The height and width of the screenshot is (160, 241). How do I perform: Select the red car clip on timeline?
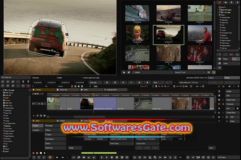(87, 104)
